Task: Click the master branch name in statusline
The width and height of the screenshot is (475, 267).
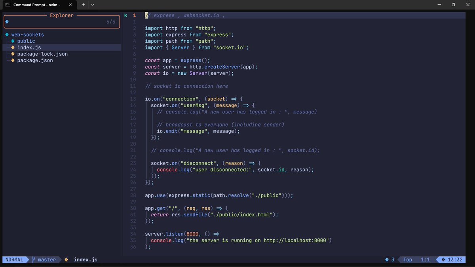Action: (47, 259)
